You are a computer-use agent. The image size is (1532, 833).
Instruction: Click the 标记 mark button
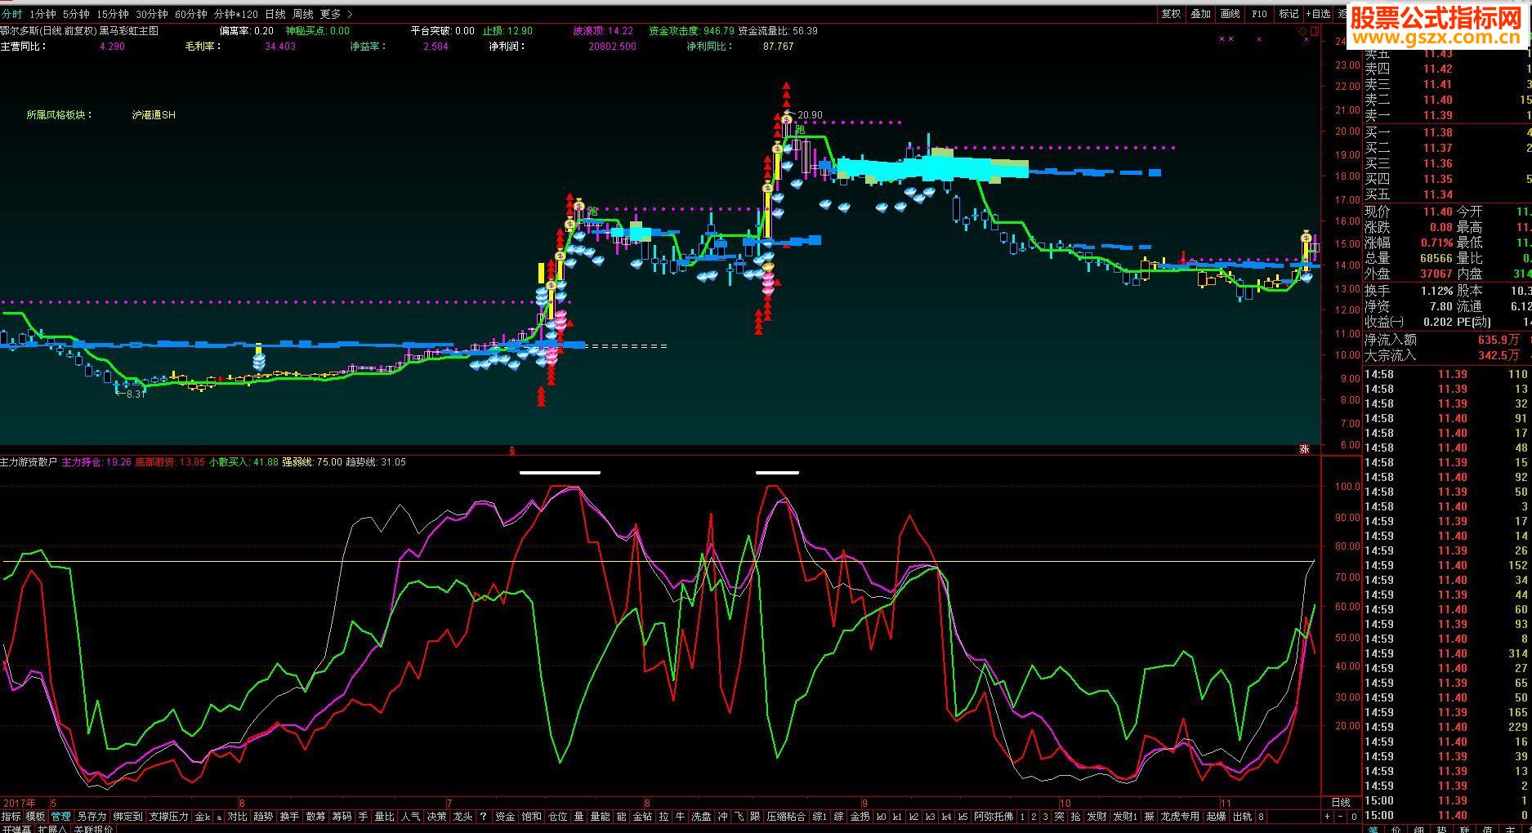tap(1289, 14)
